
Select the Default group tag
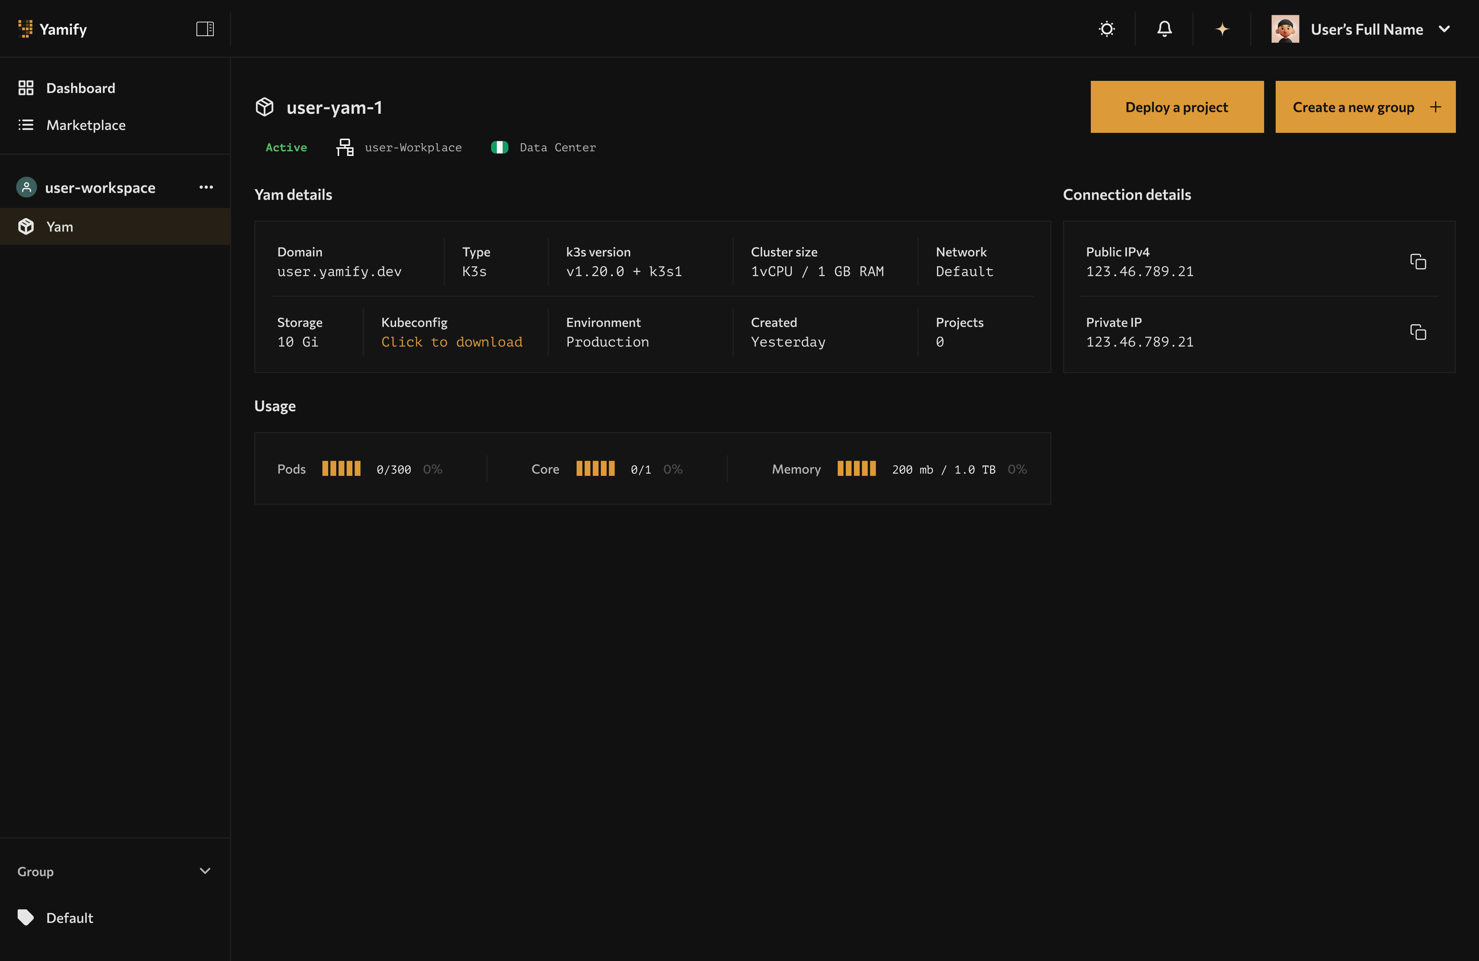[69, 917]
